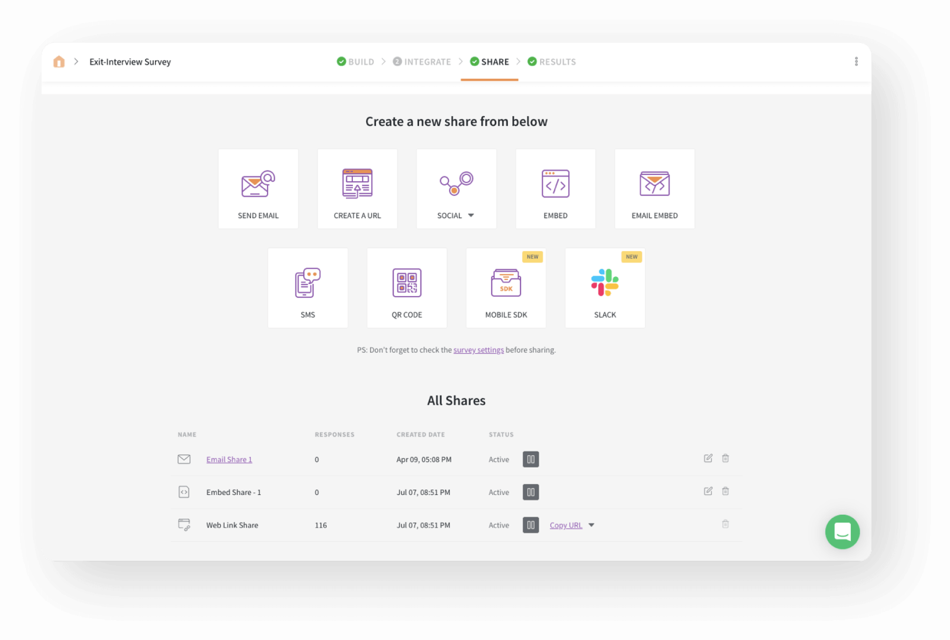Open the Copy URL dropdown arrow
Viewport: 950px width, 640px height.
pos(591,525)
